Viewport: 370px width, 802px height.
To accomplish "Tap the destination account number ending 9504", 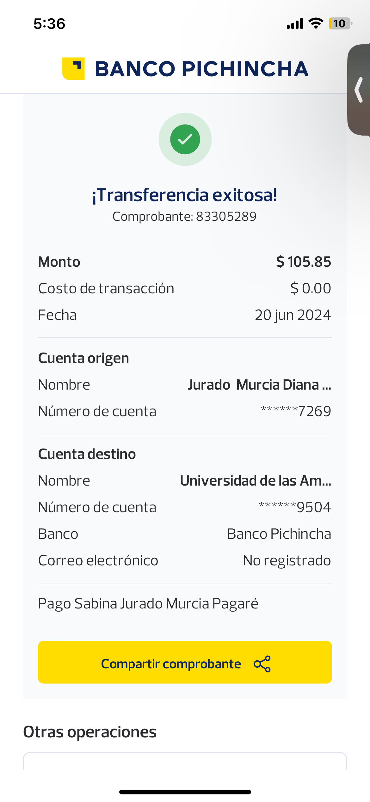I will 295,507.
